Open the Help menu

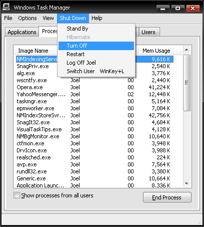(x=97, y=18)
